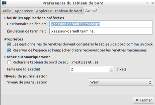This screenshot has height=105, width=155.
Task: Enable Réduire le tableau de bord checkbox
Action: 9,62
